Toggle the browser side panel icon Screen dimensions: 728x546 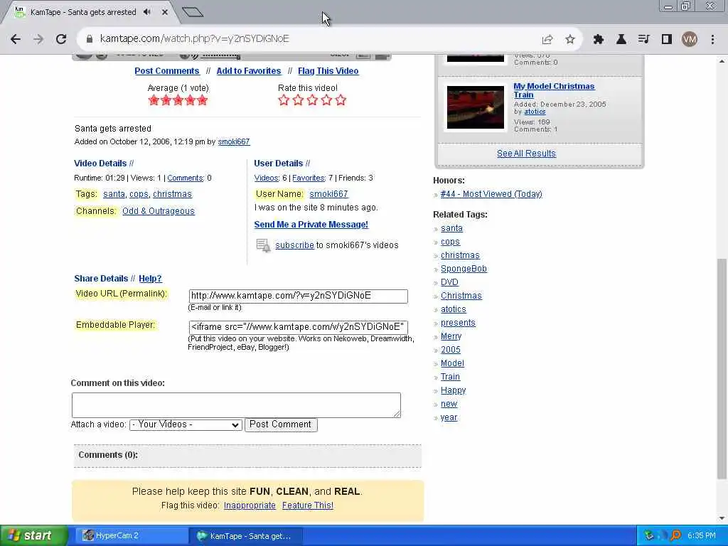(x=667, y=40)
